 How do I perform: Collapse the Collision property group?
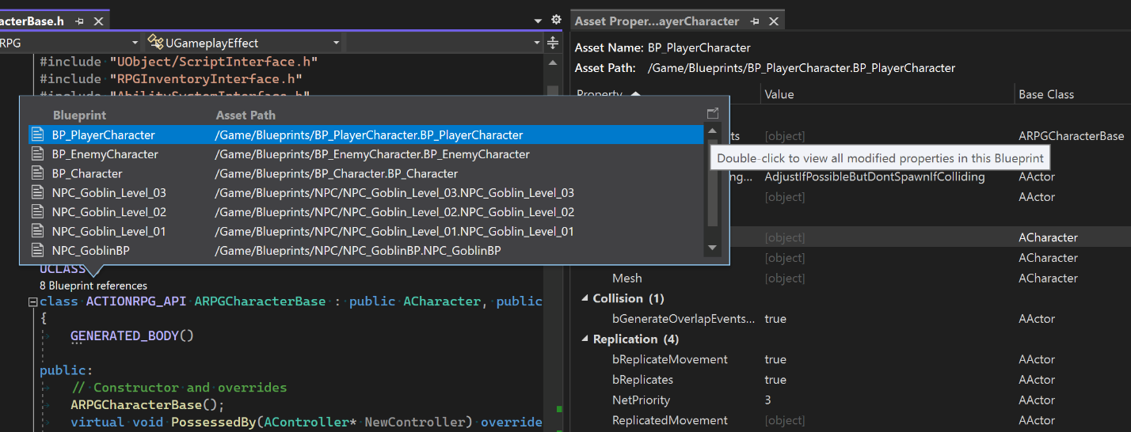[x=585, y=298]
